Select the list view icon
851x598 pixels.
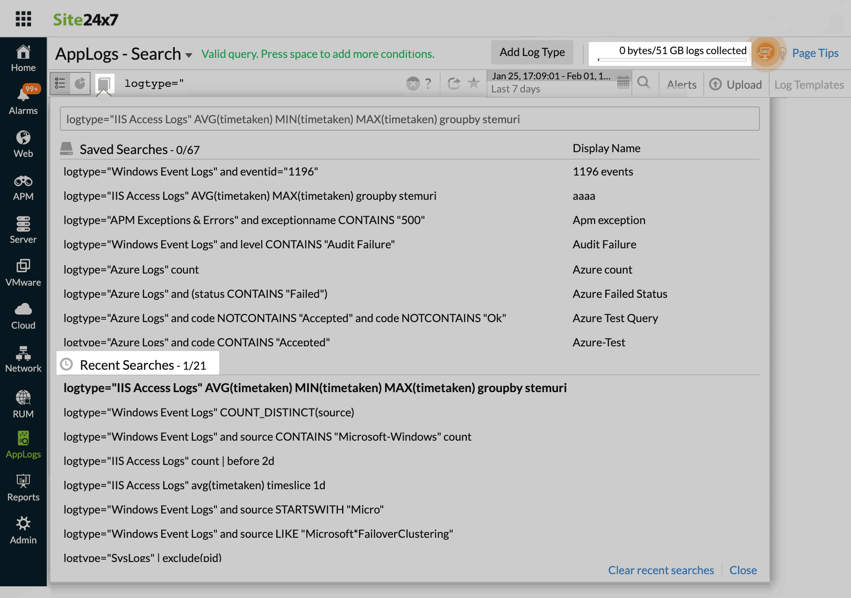pyautogui.click(x=60, y=84)
